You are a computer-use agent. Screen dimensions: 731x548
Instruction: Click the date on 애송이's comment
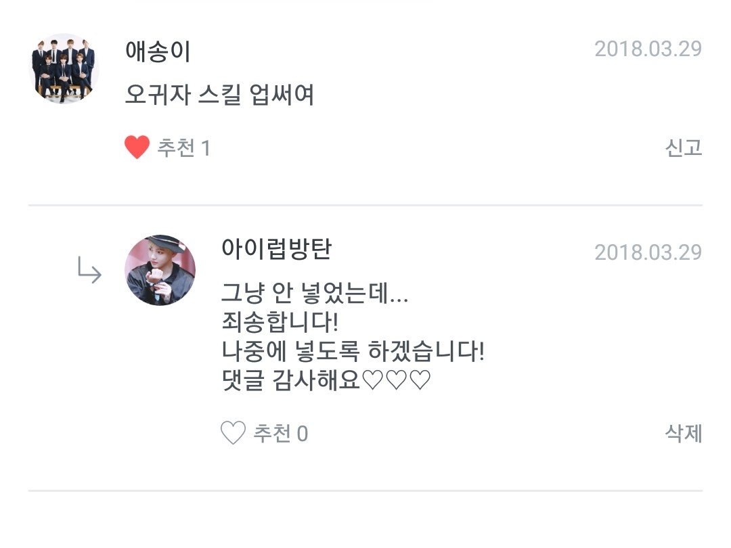coord(648,49)
